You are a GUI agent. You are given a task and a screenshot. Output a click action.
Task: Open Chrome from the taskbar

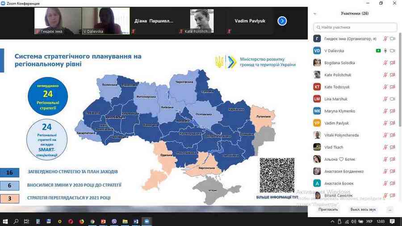point(92,221)
